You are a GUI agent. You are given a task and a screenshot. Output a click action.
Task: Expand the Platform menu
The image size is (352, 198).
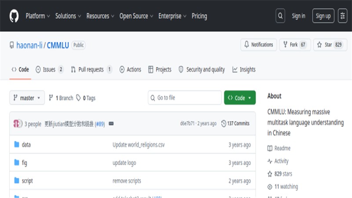38,16
